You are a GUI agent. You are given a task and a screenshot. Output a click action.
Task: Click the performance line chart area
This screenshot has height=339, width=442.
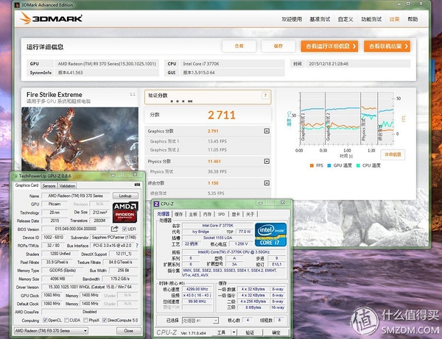pyautogui.click(x=346, y=118)
